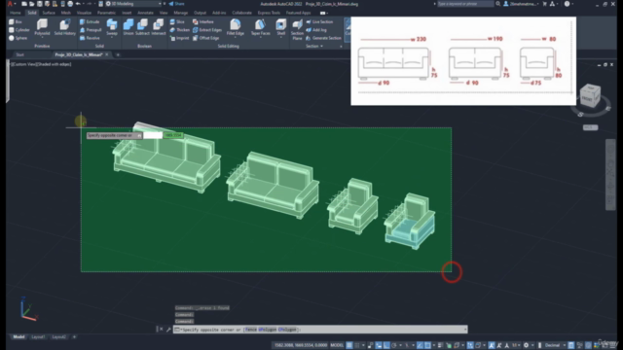Choose the Extract Edges tool
The height and width of the screenshot is (350, 623).
(207, 30)
